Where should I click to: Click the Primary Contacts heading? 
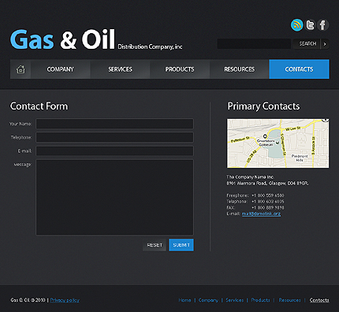click(263, 106)
